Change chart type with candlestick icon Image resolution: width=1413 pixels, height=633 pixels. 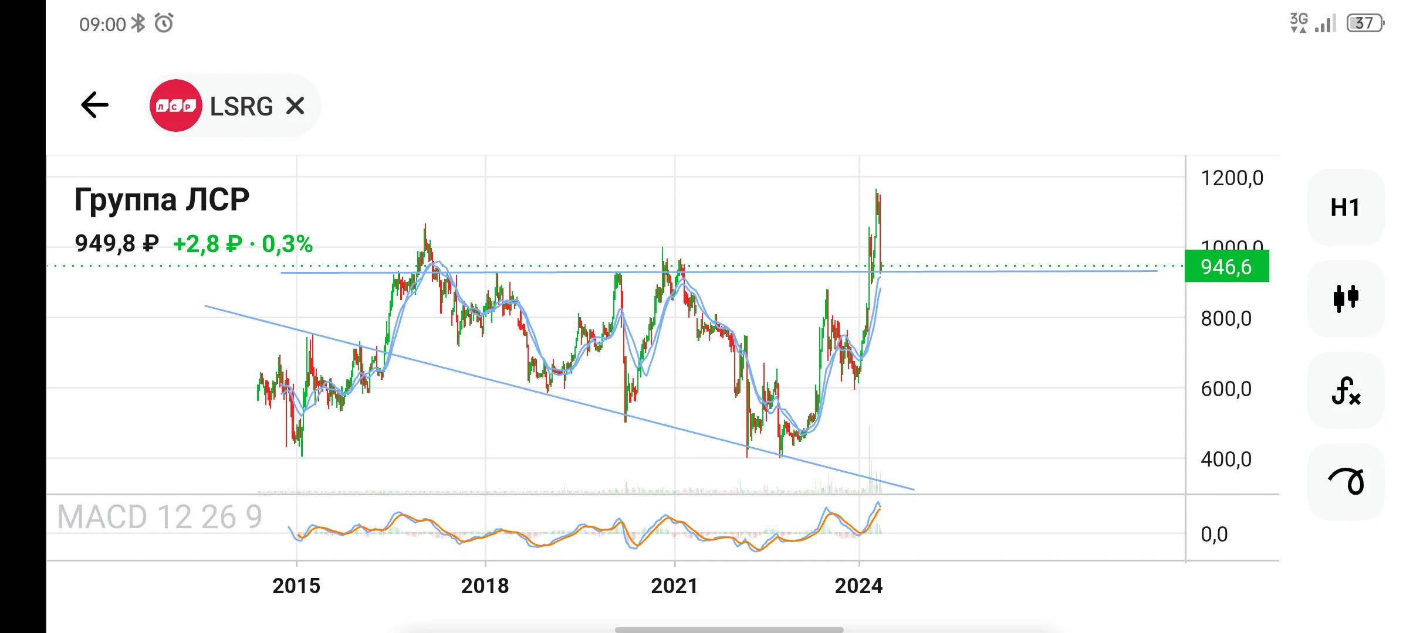1346,298
